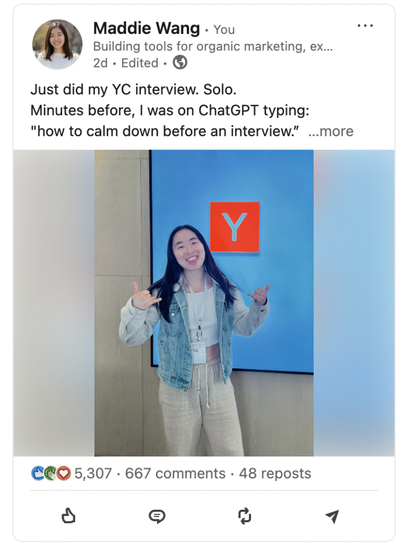View the 48 reposts list
The image size is (406, 553).
coord(275,473)
